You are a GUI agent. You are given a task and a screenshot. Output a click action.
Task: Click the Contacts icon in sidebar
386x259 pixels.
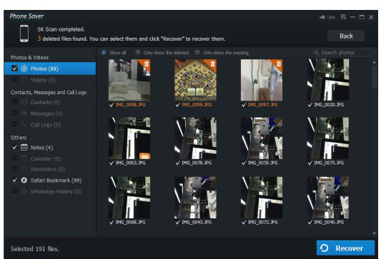(x=24, y=102)
